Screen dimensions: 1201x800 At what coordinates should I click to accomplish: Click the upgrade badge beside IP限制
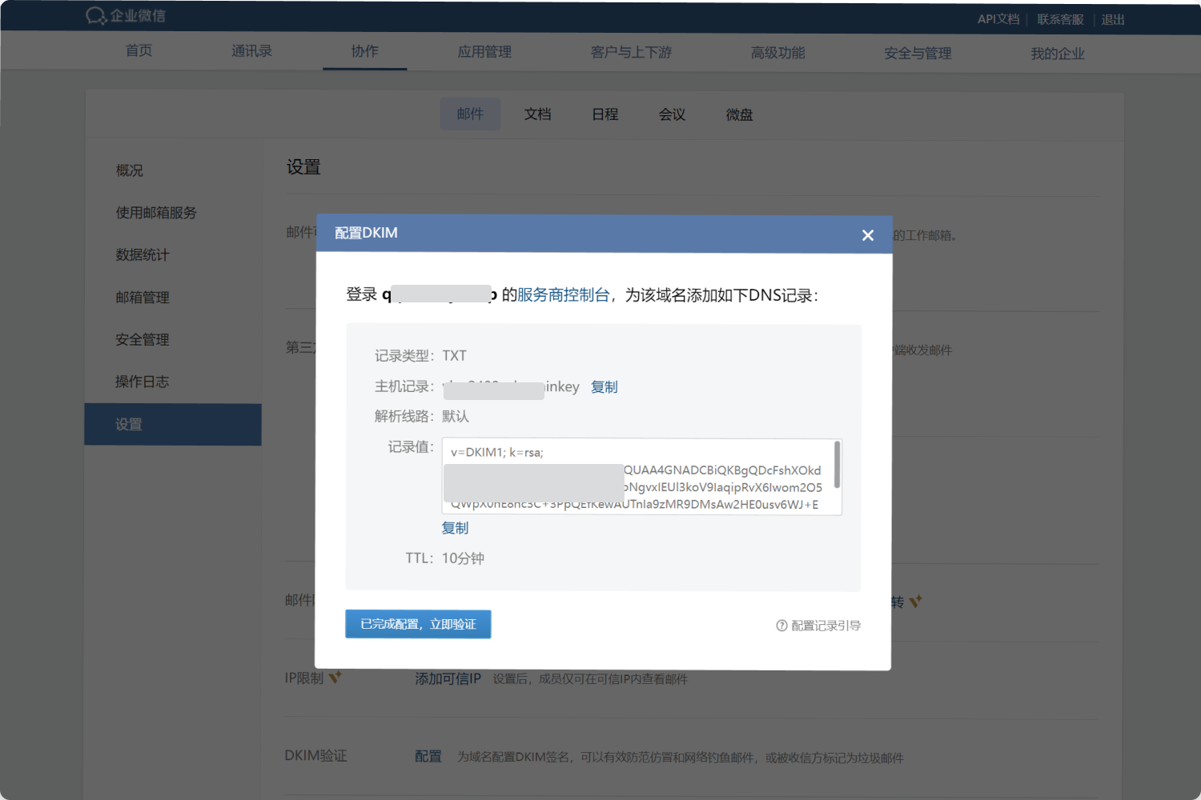[x=336, y=674]
